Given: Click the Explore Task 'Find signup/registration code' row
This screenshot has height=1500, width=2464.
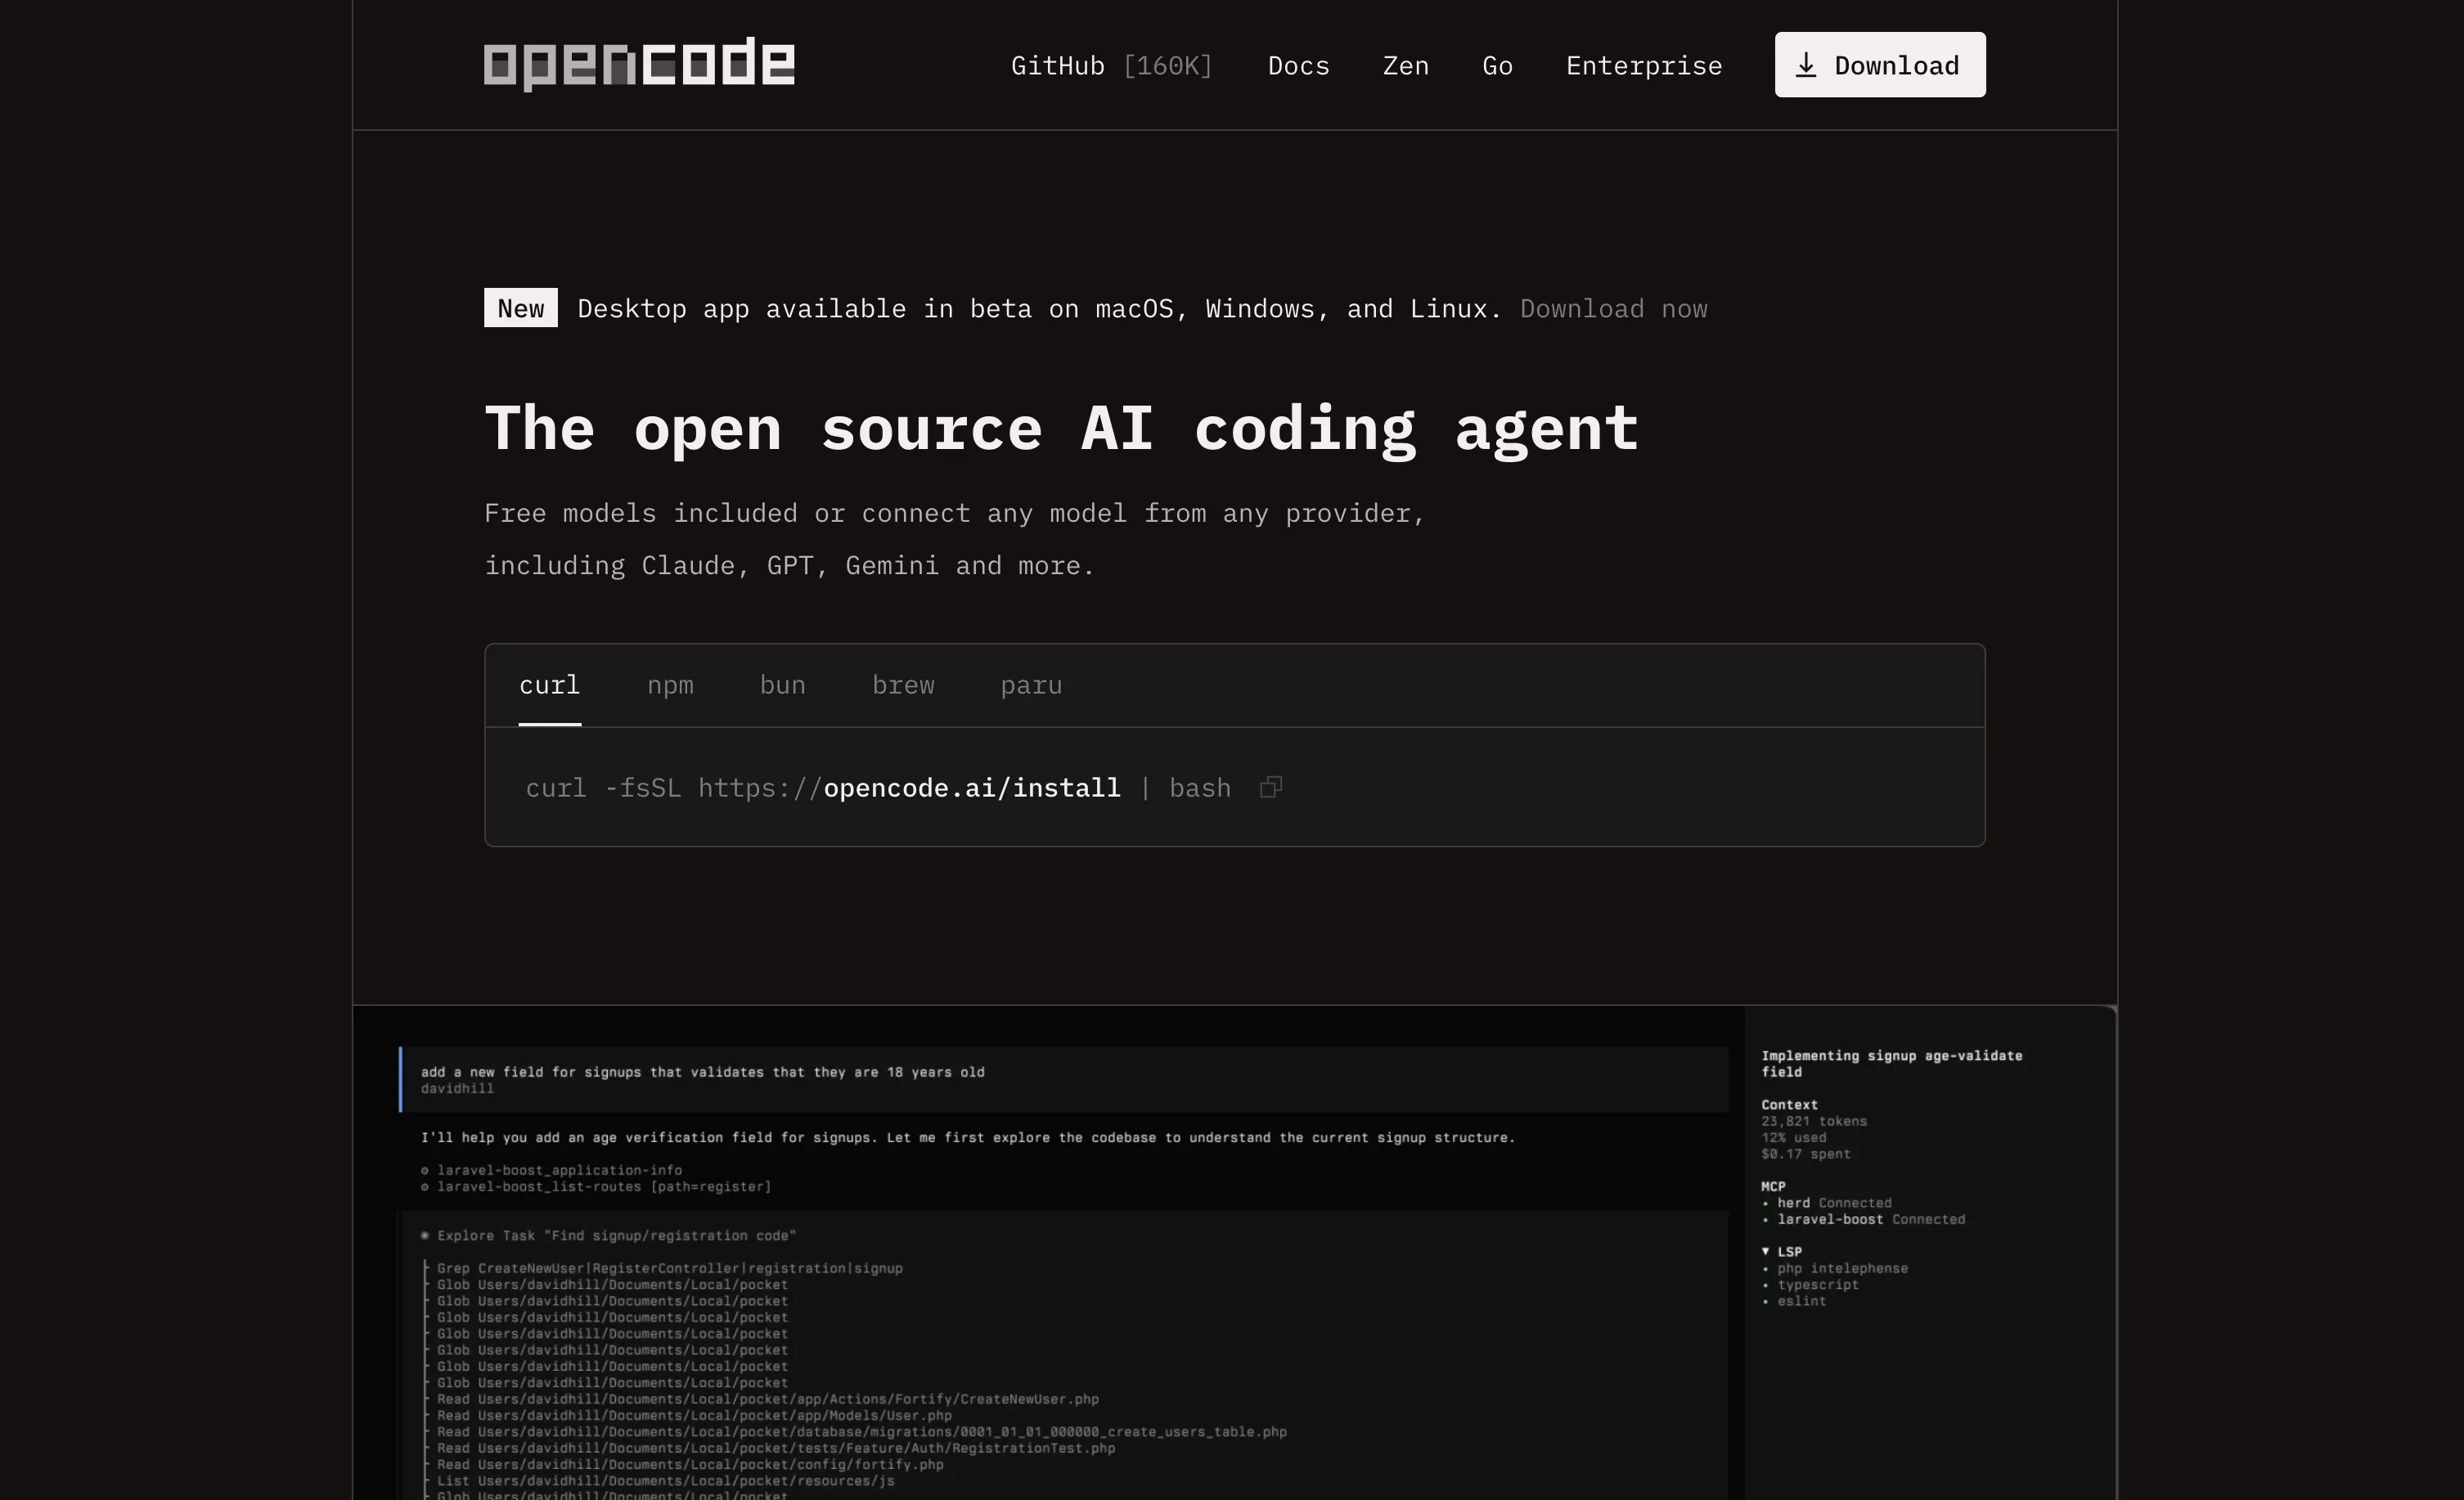Looking at the screenshot, I should [609, 1235].
